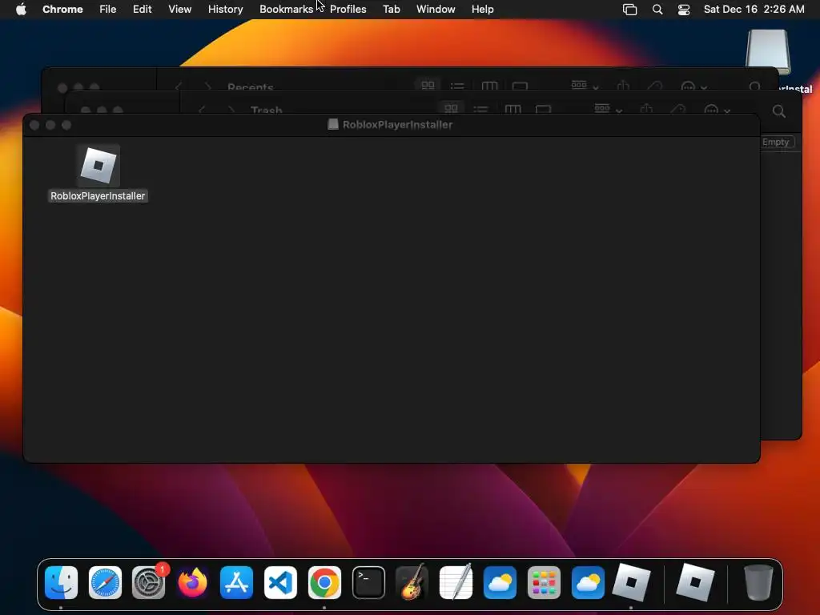Select the RobloxPlayerInstaller file name label
The height and width of the screenshot is (615, 820).
pyautogui.click(x=98, y=196)
